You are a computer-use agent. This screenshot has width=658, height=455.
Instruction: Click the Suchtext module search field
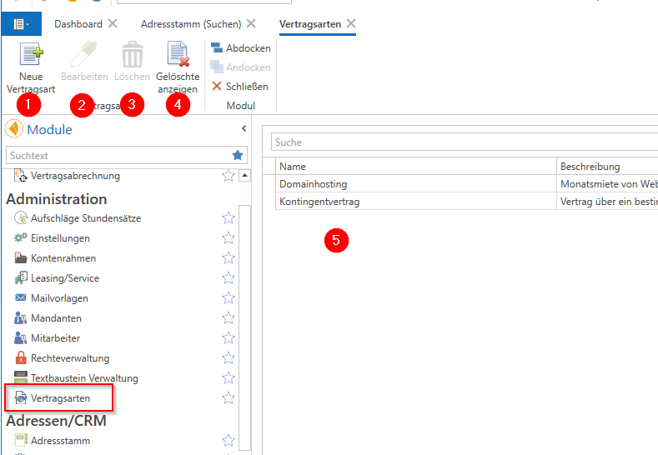coord(117,155)
